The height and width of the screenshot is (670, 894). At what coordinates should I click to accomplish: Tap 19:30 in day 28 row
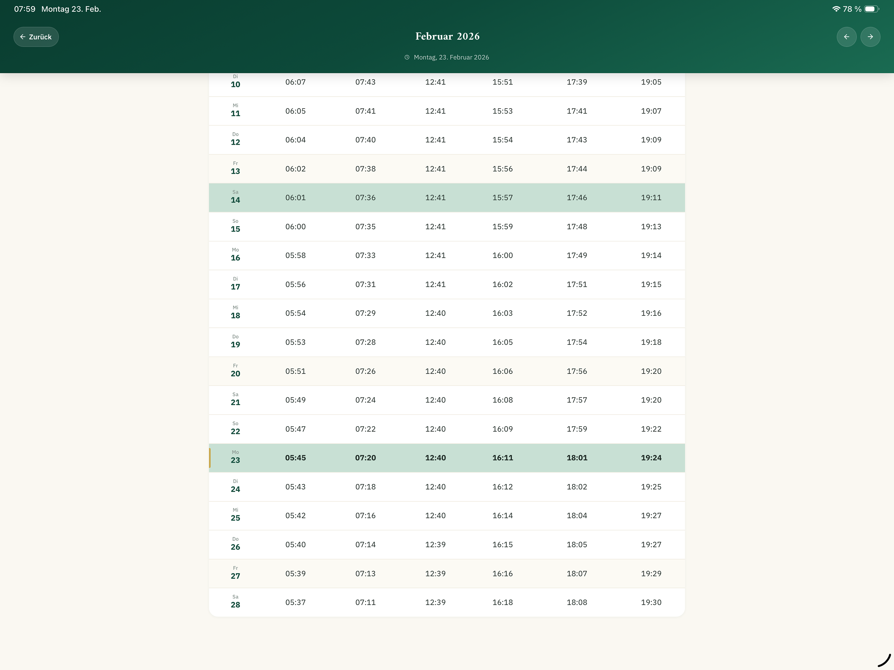tap(651, 602)
